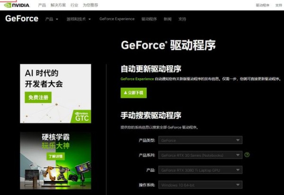
Task: Click 驱动程序 link in top-right corner
Action: click(x=262, y=5)
